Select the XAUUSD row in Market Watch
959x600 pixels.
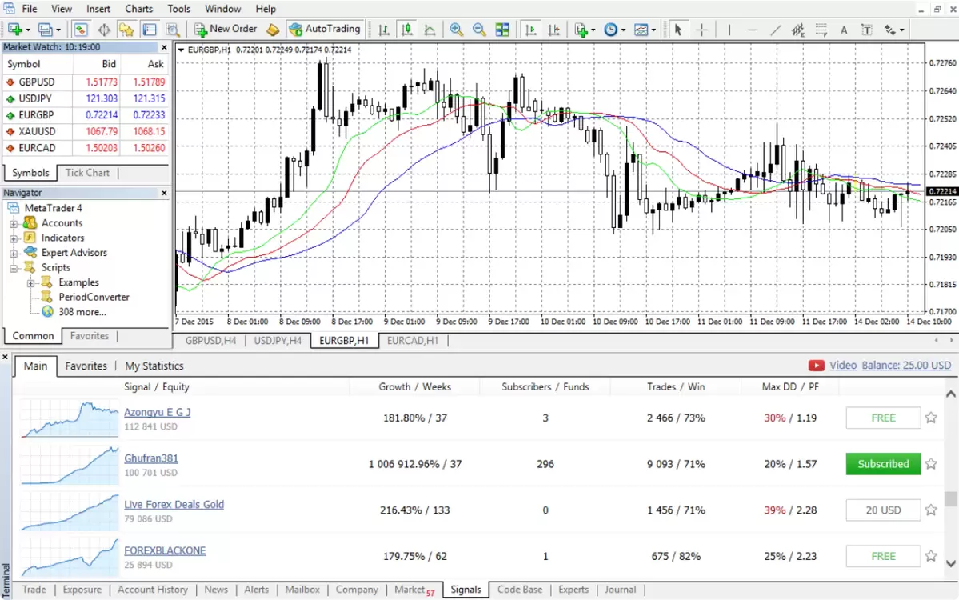point(86,131)
